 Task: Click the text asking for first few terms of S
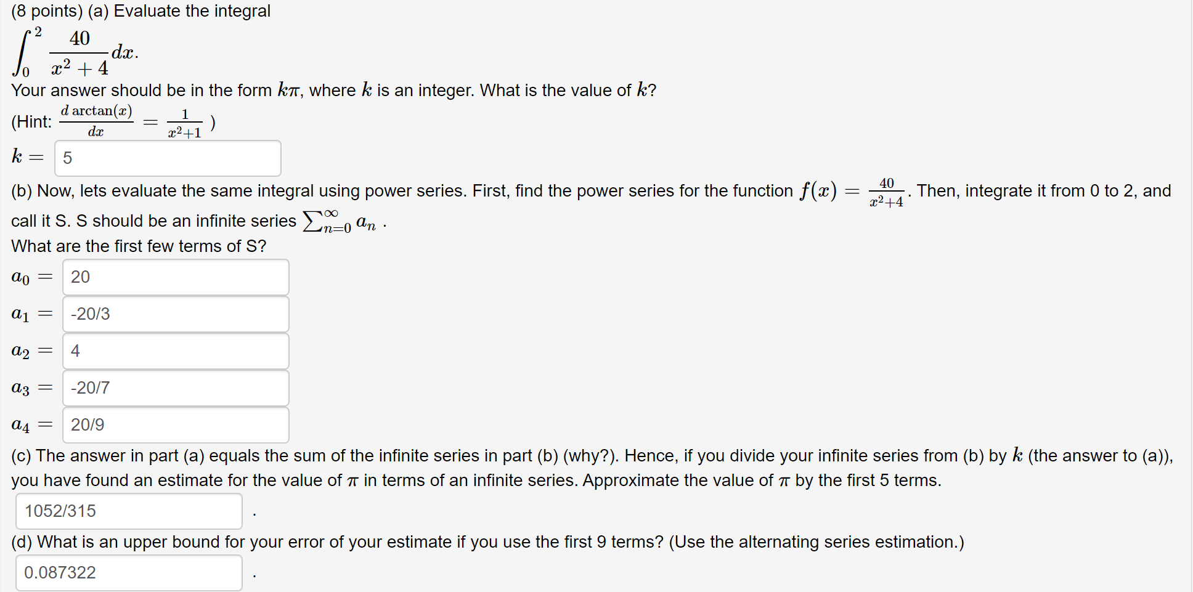tap(138, 246)
